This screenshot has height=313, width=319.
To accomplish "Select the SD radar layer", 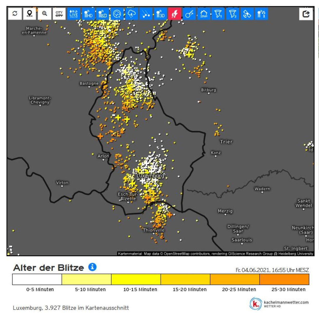I will click(x=103, y=14).
